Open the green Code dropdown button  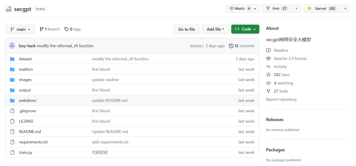pos(245,29)
